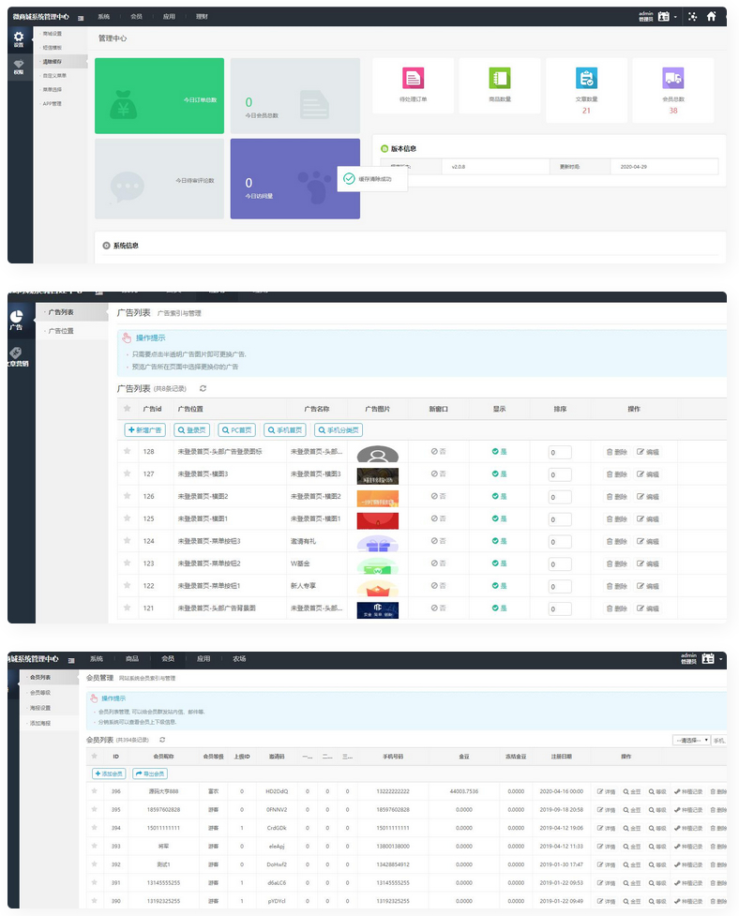Viewport: 739px width, 916px height.
Task: Refresh the 广告列表 with the reload icon
Action: 204,388
